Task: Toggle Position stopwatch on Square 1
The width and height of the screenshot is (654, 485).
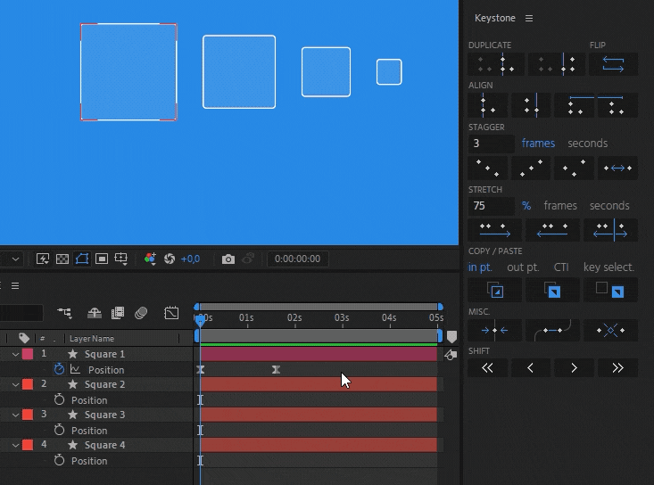Action: [60, 369]
